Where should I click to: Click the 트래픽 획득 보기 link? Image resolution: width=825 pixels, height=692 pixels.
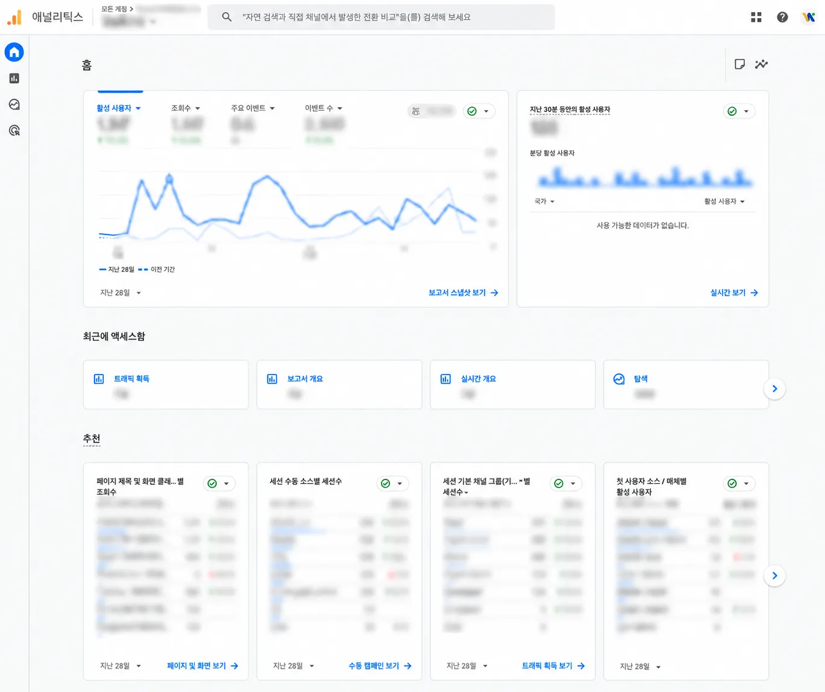(x=553, y=666)
